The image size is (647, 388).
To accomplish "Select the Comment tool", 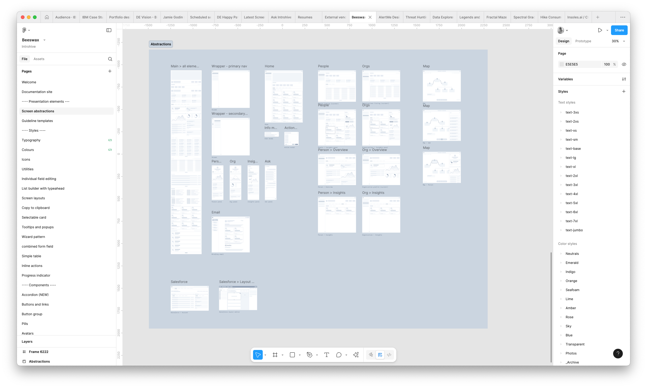I will [339, 355].
